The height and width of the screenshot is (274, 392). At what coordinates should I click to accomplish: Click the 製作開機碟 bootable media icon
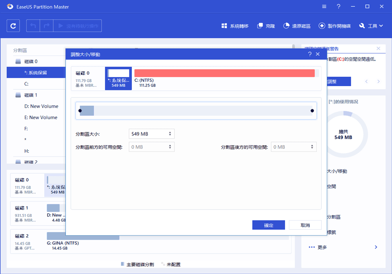(x=322, y=25)
